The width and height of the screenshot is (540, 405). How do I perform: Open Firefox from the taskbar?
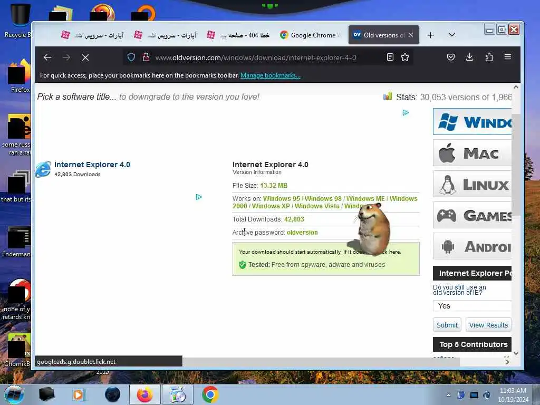144,394
